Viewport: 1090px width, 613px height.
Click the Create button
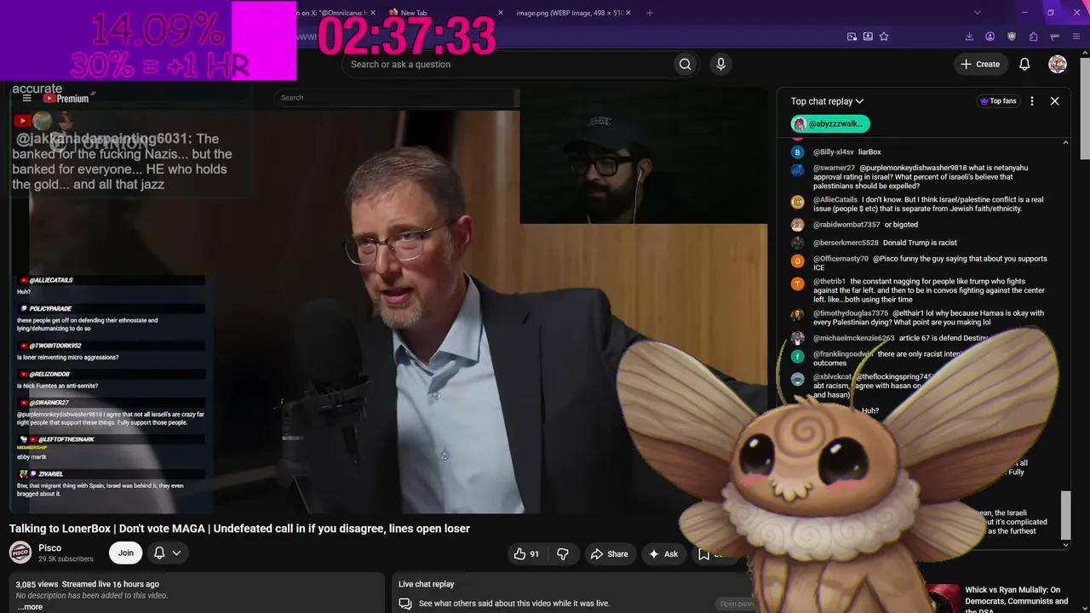tap(980, 64)
